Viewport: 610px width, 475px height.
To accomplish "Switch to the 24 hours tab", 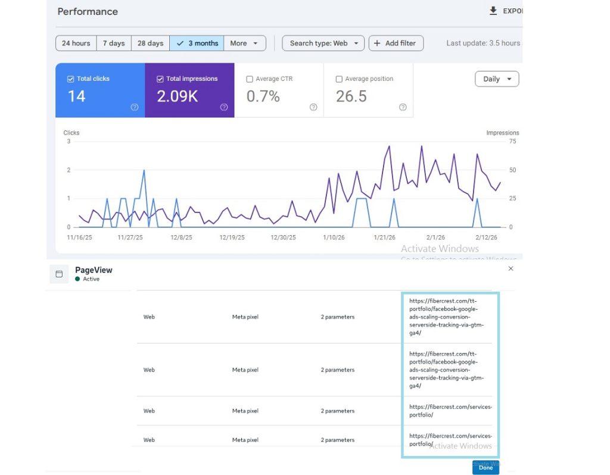I will pyautogui.click(x=76, y=43).
